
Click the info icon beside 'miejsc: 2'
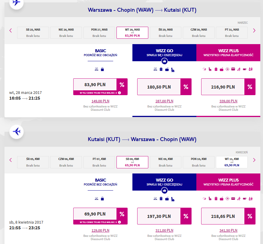click(119, 222)
